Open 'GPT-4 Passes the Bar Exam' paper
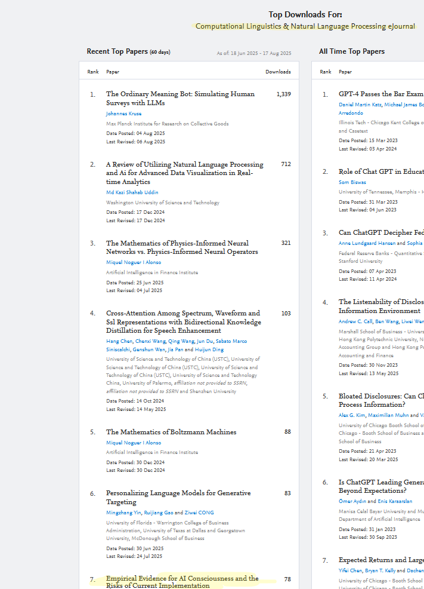This screenshot has height=589, width=424. click(x=381, y=94)
